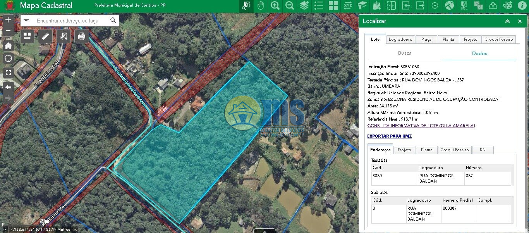Go to the previous map extent
This screenshot has width=529, height=233.
pyautogui.click(x=8, y=87)
